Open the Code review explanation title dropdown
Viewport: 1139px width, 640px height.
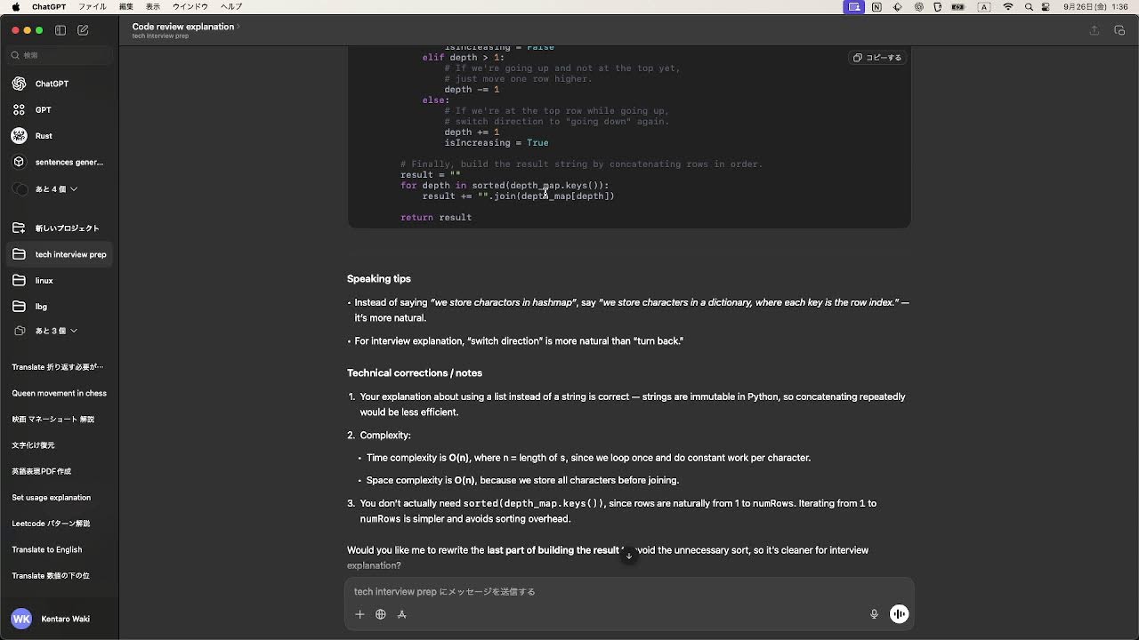[x=187, y=27]
